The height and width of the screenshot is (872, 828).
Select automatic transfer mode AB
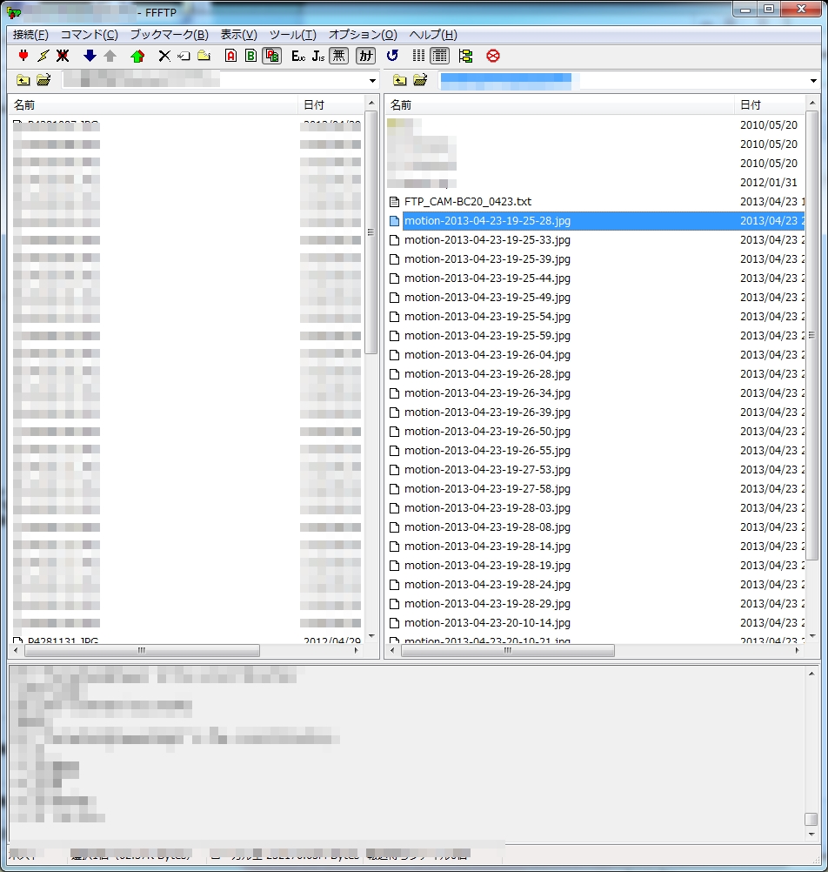tap(271, 56)
